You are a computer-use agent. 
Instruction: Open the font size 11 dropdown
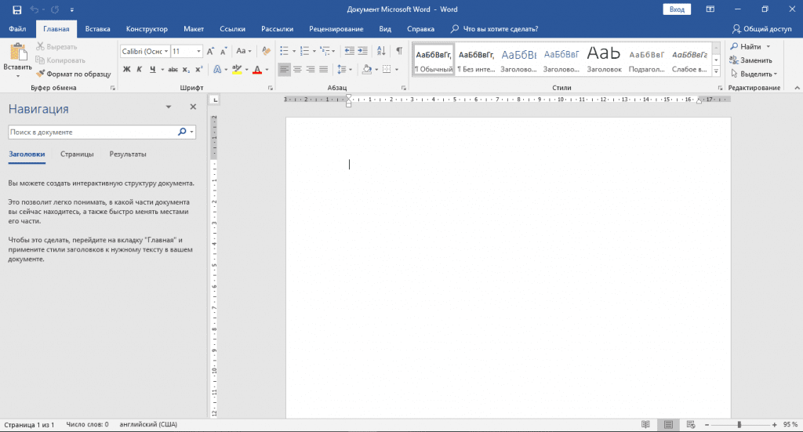click(x=198, y=51)
